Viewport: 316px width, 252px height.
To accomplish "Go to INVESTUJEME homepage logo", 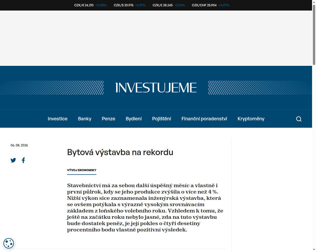I will (156, 88).
